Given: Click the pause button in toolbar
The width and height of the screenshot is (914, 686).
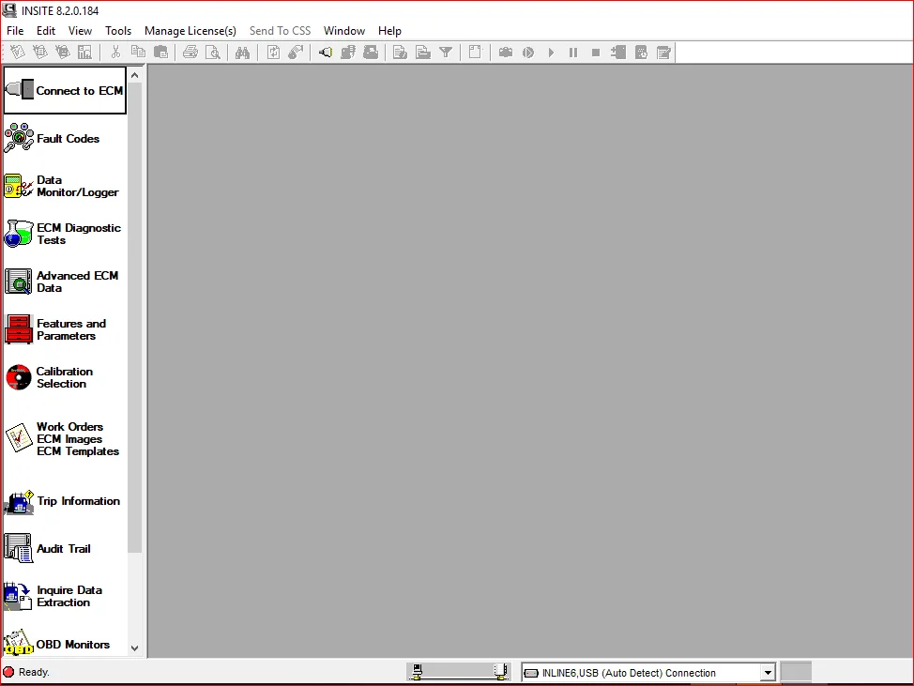Looking at the screenshot, I should [573, 53].
